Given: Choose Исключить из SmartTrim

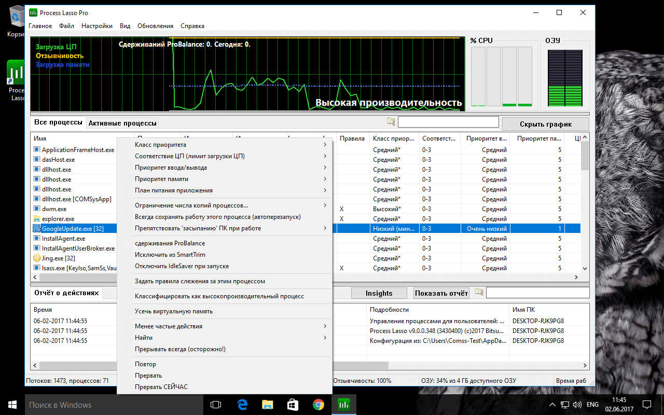Looking at the screenshot, I should coord(225,255).
